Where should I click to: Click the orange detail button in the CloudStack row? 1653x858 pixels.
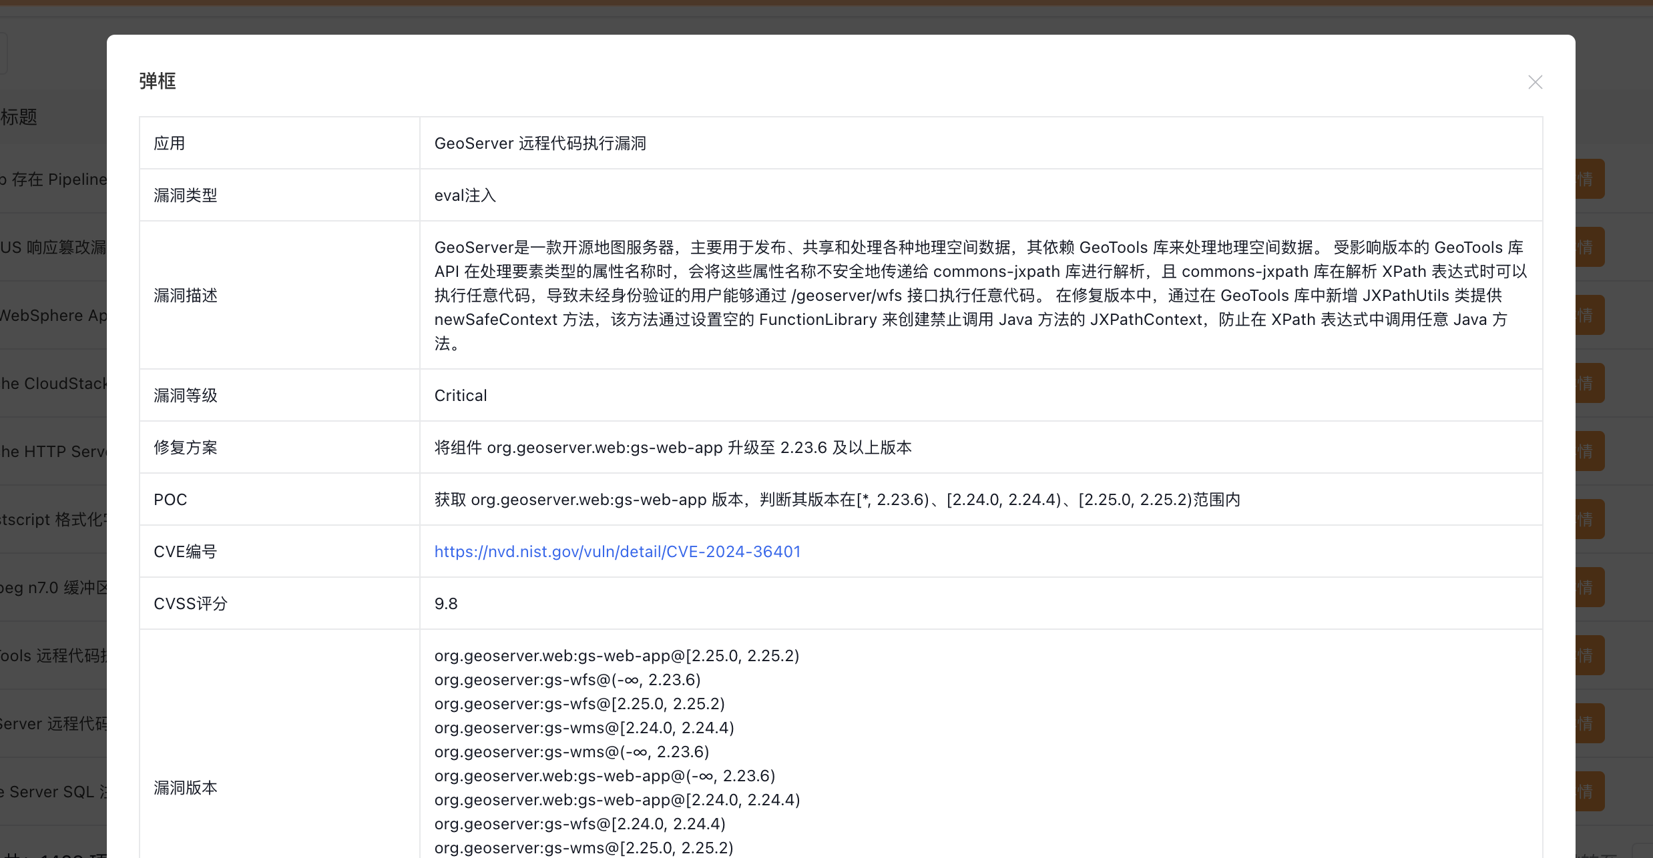(1590, 383)
